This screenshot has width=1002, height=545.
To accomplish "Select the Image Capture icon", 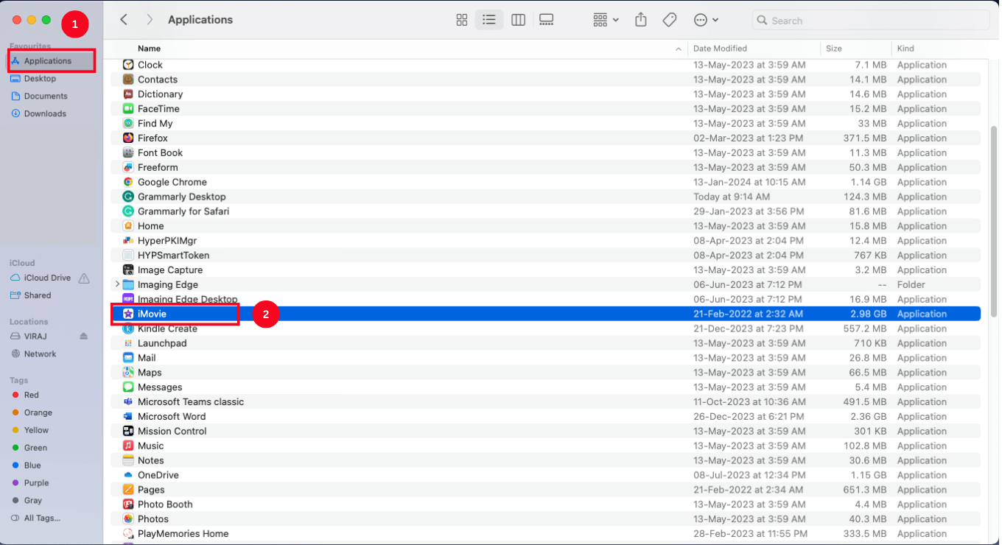I will point(128,270).
